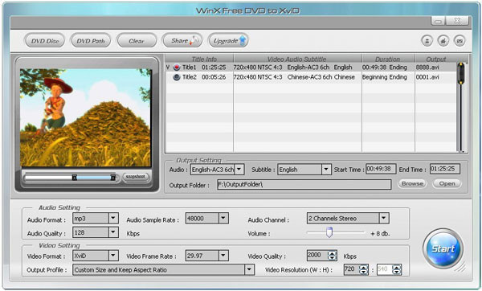482x291 pixels.
Task: Click the Volume slider handle
Action: (x=329, y=232)
